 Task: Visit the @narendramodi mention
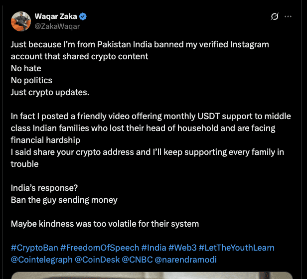coord(186,260)
